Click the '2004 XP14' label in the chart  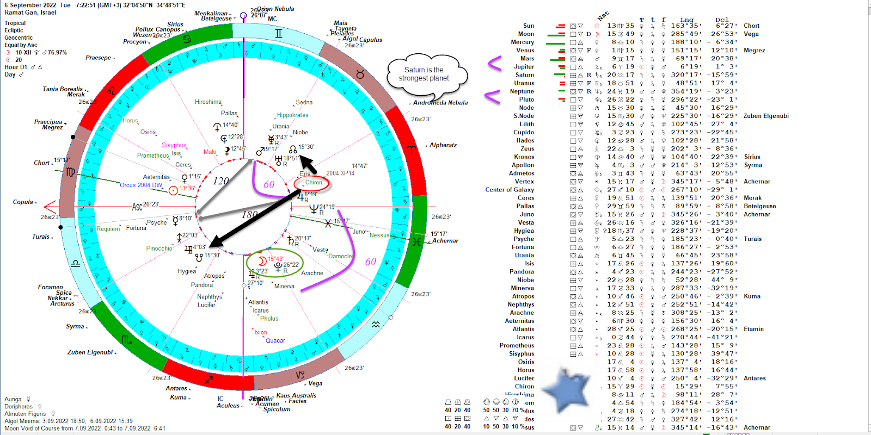[340, 173]
